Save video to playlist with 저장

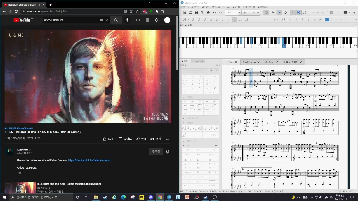click(156, 139)
